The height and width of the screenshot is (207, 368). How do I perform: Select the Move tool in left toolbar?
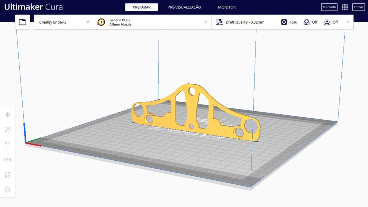tap(8, 115)
